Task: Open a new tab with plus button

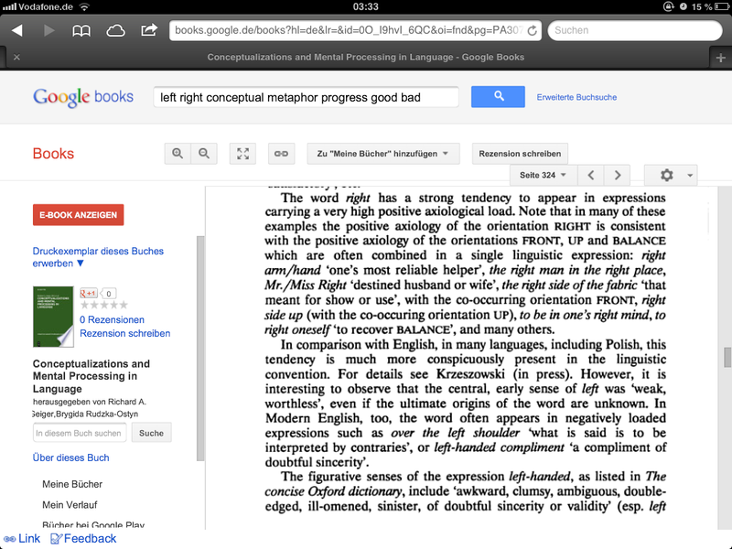Action: (721, 58)
